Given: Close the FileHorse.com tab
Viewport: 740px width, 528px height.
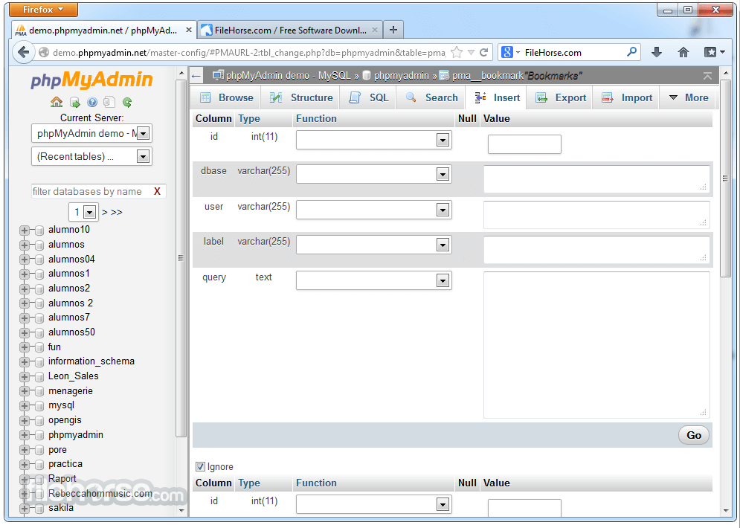Looking at the screenshot, I should tap(375, 30).
